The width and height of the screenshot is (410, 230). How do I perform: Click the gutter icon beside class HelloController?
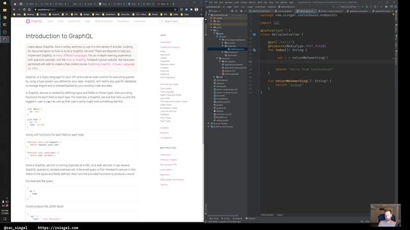point(254,34)
